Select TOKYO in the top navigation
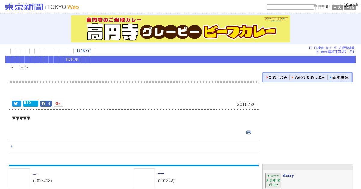Screen dimensions: 361x189 click(84, 51)
